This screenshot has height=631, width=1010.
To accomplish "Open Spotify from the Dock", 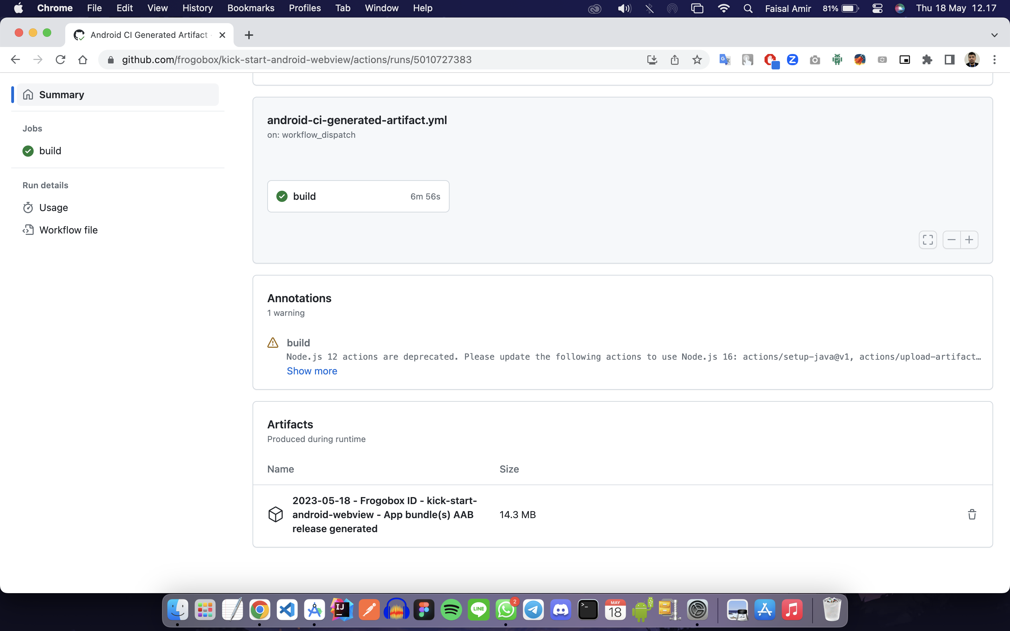I will tap(451, 610).
